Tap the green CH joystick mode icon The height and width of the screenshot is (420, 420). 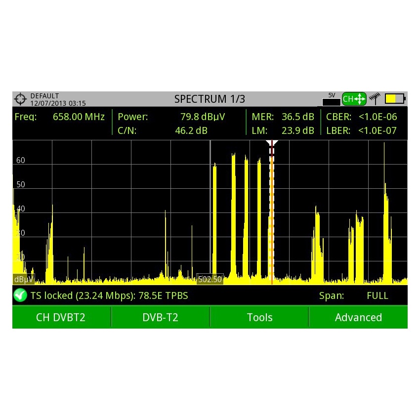pos(354,99)
